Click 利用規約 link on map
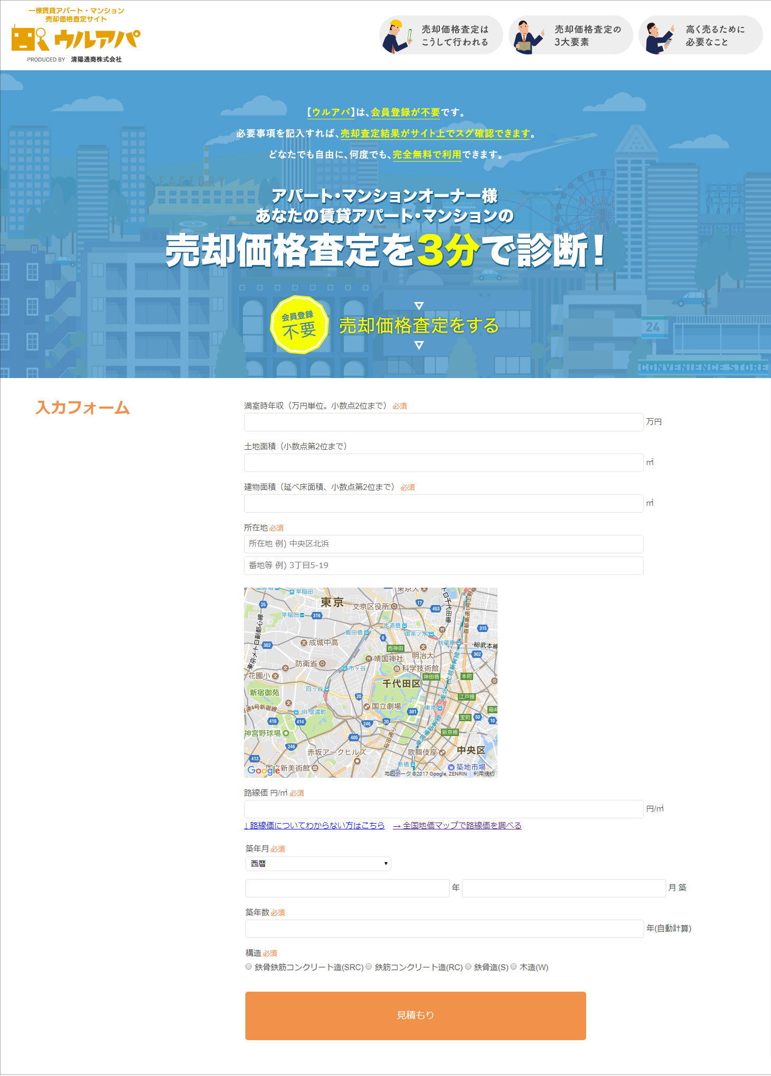 tap(484, 773)
